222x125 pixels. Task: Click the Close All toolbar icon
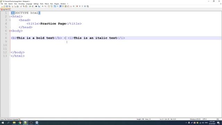pyautogui.click(x=15, y=6)
